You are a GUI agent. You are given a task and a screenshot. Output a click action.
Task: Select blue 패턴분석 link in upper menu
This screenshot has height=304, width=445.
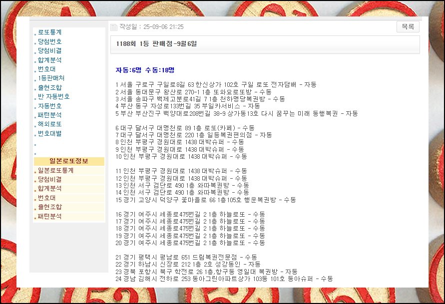tap(49, 115)
